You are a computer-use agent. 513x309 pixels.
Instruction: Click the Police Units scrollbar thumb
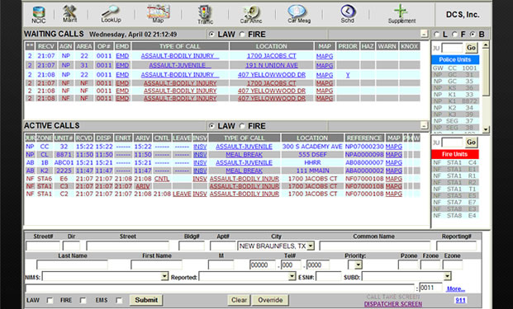pos(486,73)
